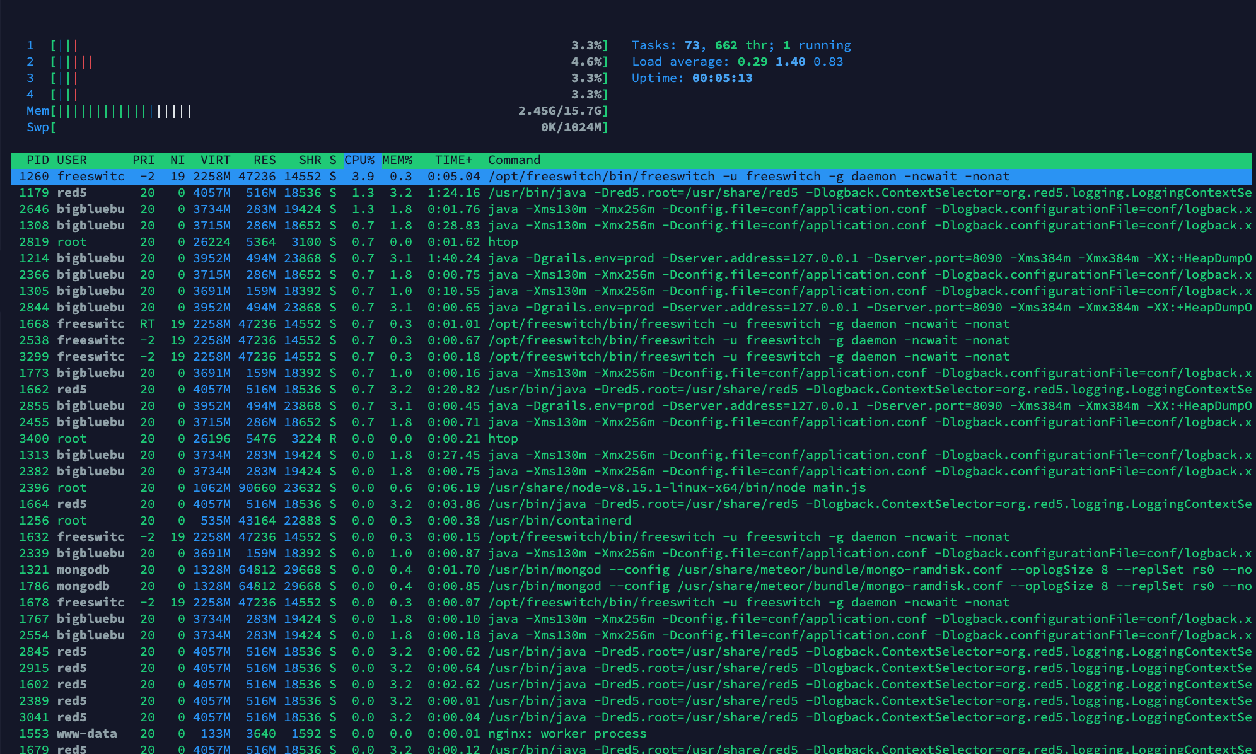Select process row PID 1773

pos(632,373)
